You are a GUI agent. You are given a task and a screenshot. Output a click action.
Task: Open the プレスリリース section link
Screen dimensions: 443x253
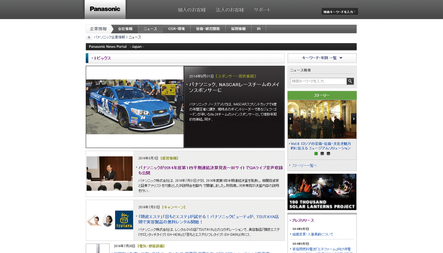coord(303,220)
